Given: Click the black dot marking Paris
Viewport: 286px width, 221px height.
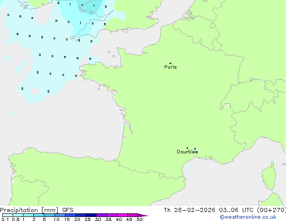Looking at the screenshot, I should tap(171, 63).
